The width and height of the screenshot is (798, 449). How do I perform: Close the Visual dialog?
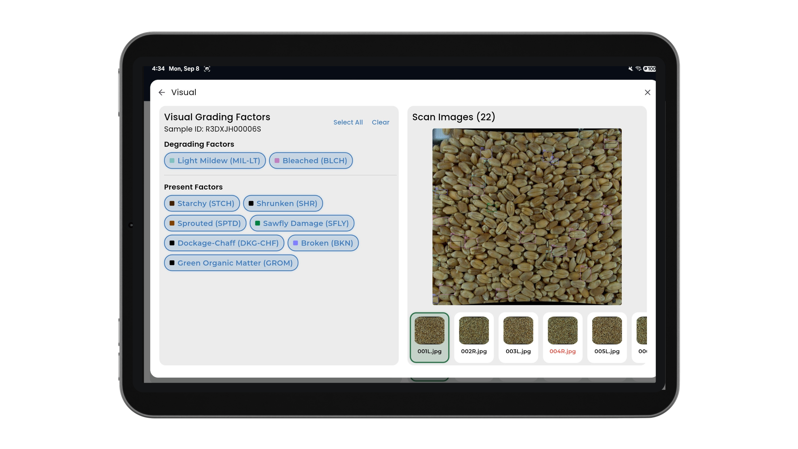tap(647, 93)
